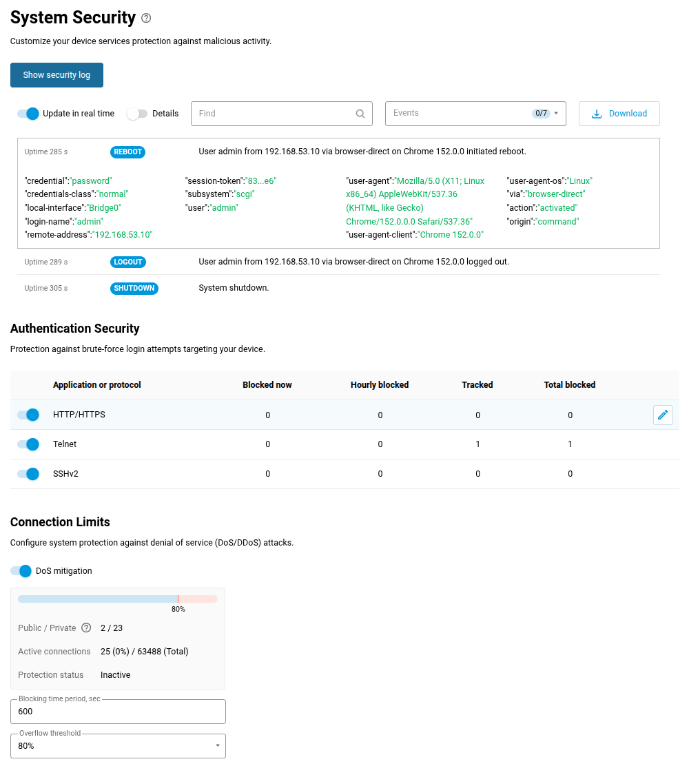
Task: Switch off DoS mitigation
Action: 21,571
